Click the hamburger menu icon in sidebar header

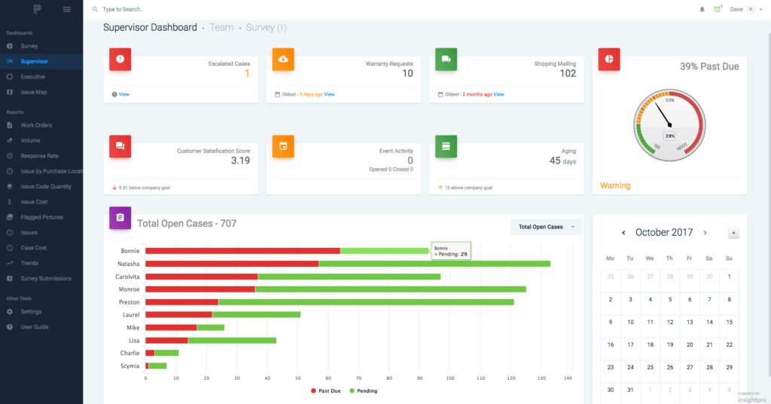pyautogui.click(x=67, y=9)
